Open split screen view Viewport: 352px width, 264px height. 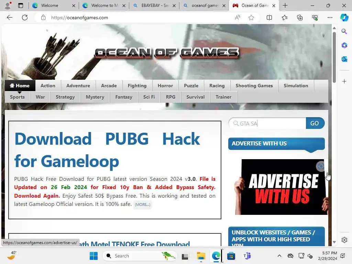click(x=269, y=18)
